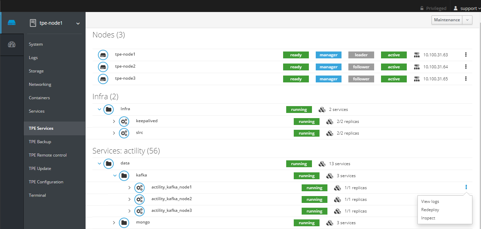Select View logs from the context menu
481x229 pixels.
point(430,202)
